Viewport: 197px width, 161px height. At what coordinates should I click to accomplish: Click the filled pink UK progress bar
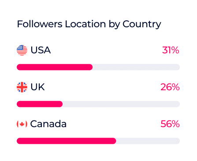(x=40, y=104)
